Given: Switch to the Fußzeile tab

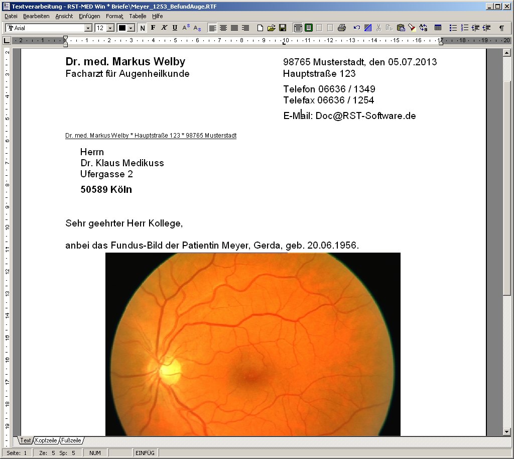Looking at the screenshot, I should (71, 440).
